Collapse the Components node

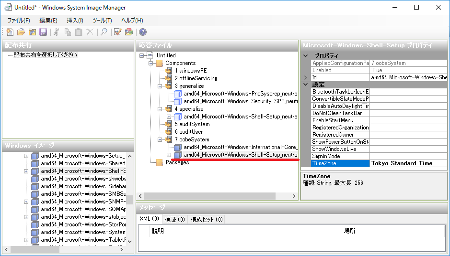pos(150,63)
